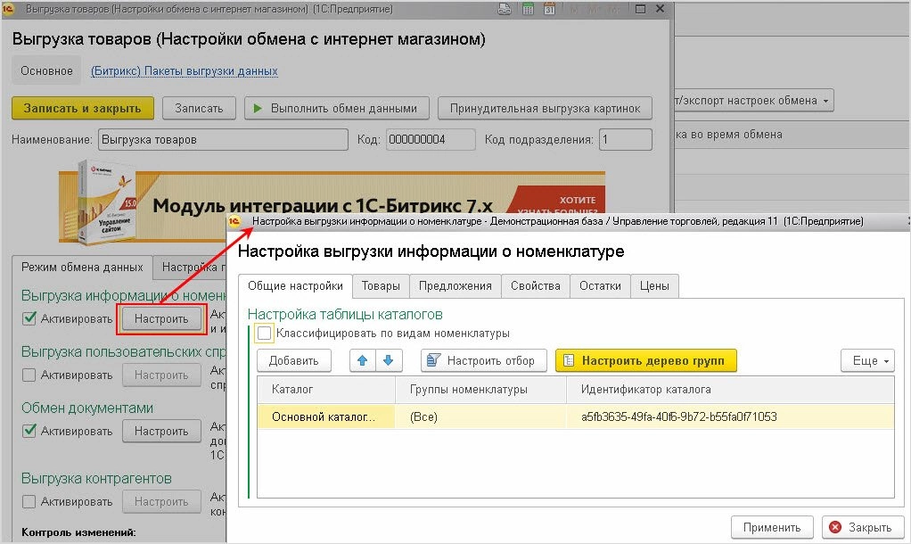Open the calendar icon in the title bar
The image size is (911, 544).
tap(550, 7)
